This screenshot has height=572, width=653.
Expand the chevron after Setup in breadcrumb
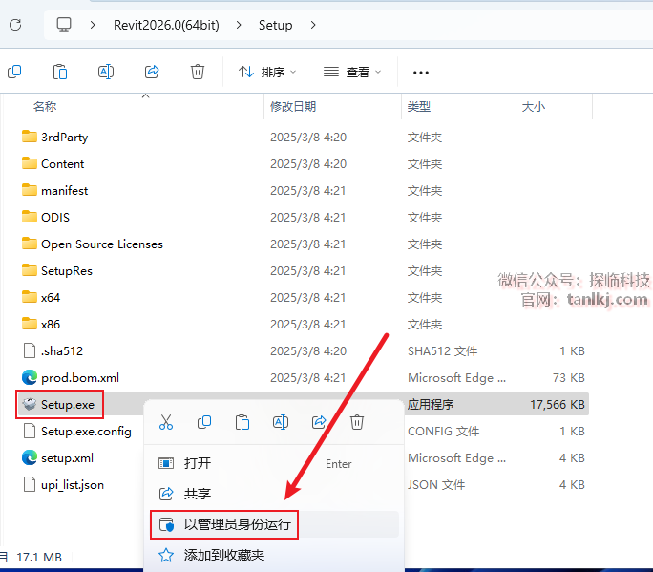(312, 24)
